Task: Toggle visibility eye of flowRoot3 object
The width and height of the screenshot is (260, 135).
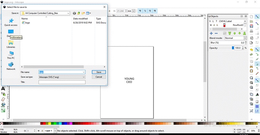Action: point(211,25)
